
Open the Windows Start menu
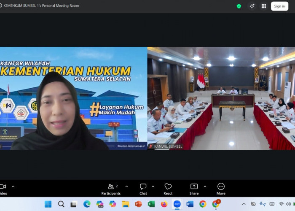point(48,204)
